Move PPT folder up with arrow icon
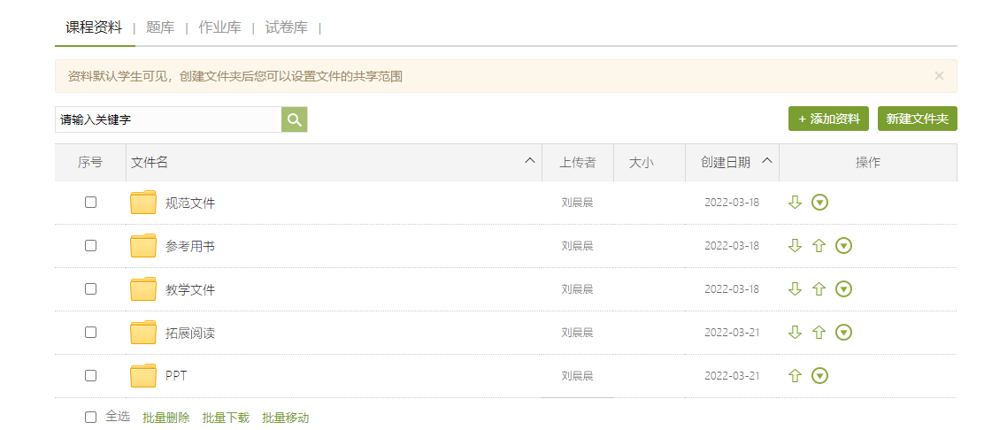This screenshot has width=984, height=430. tap(795, 376)
